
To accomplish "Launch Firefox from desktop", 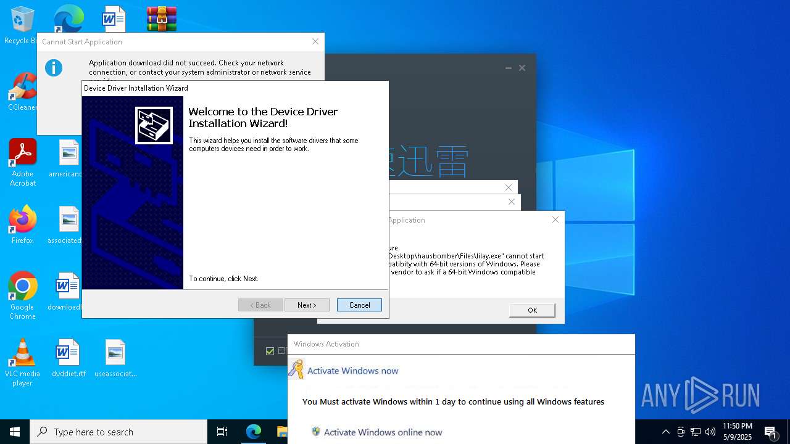I will (x=22, y=224).
